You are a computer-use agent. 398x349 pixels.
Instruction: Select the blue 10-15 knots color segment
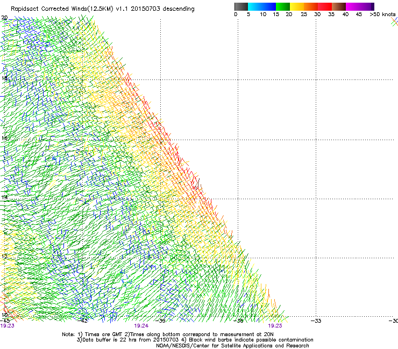click(269, 6)
